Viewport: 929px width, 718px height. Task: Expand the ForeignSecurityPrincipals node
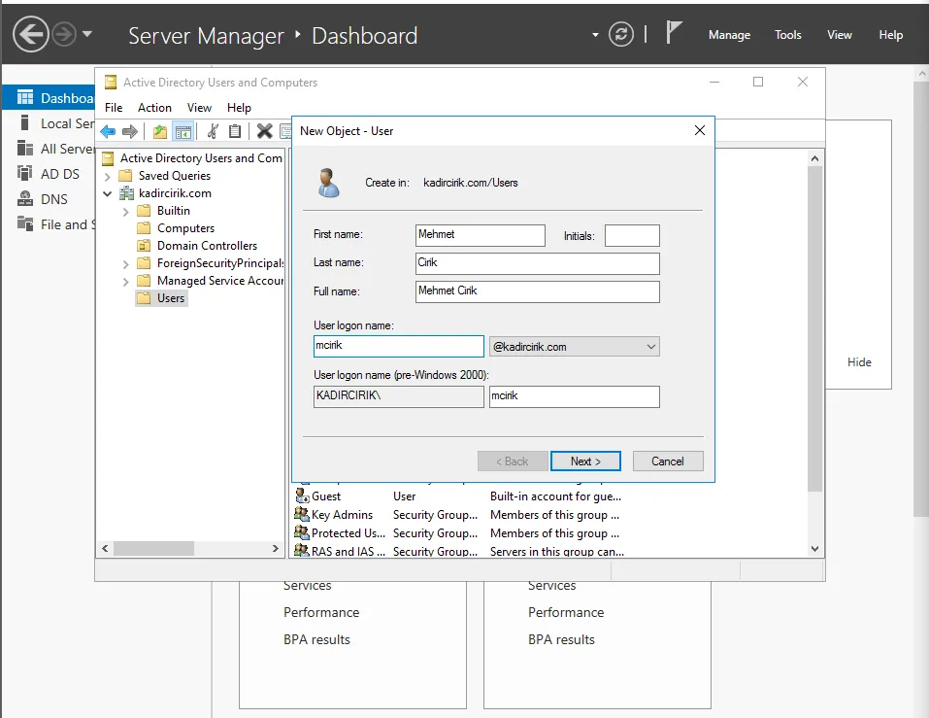click(125, 264)
